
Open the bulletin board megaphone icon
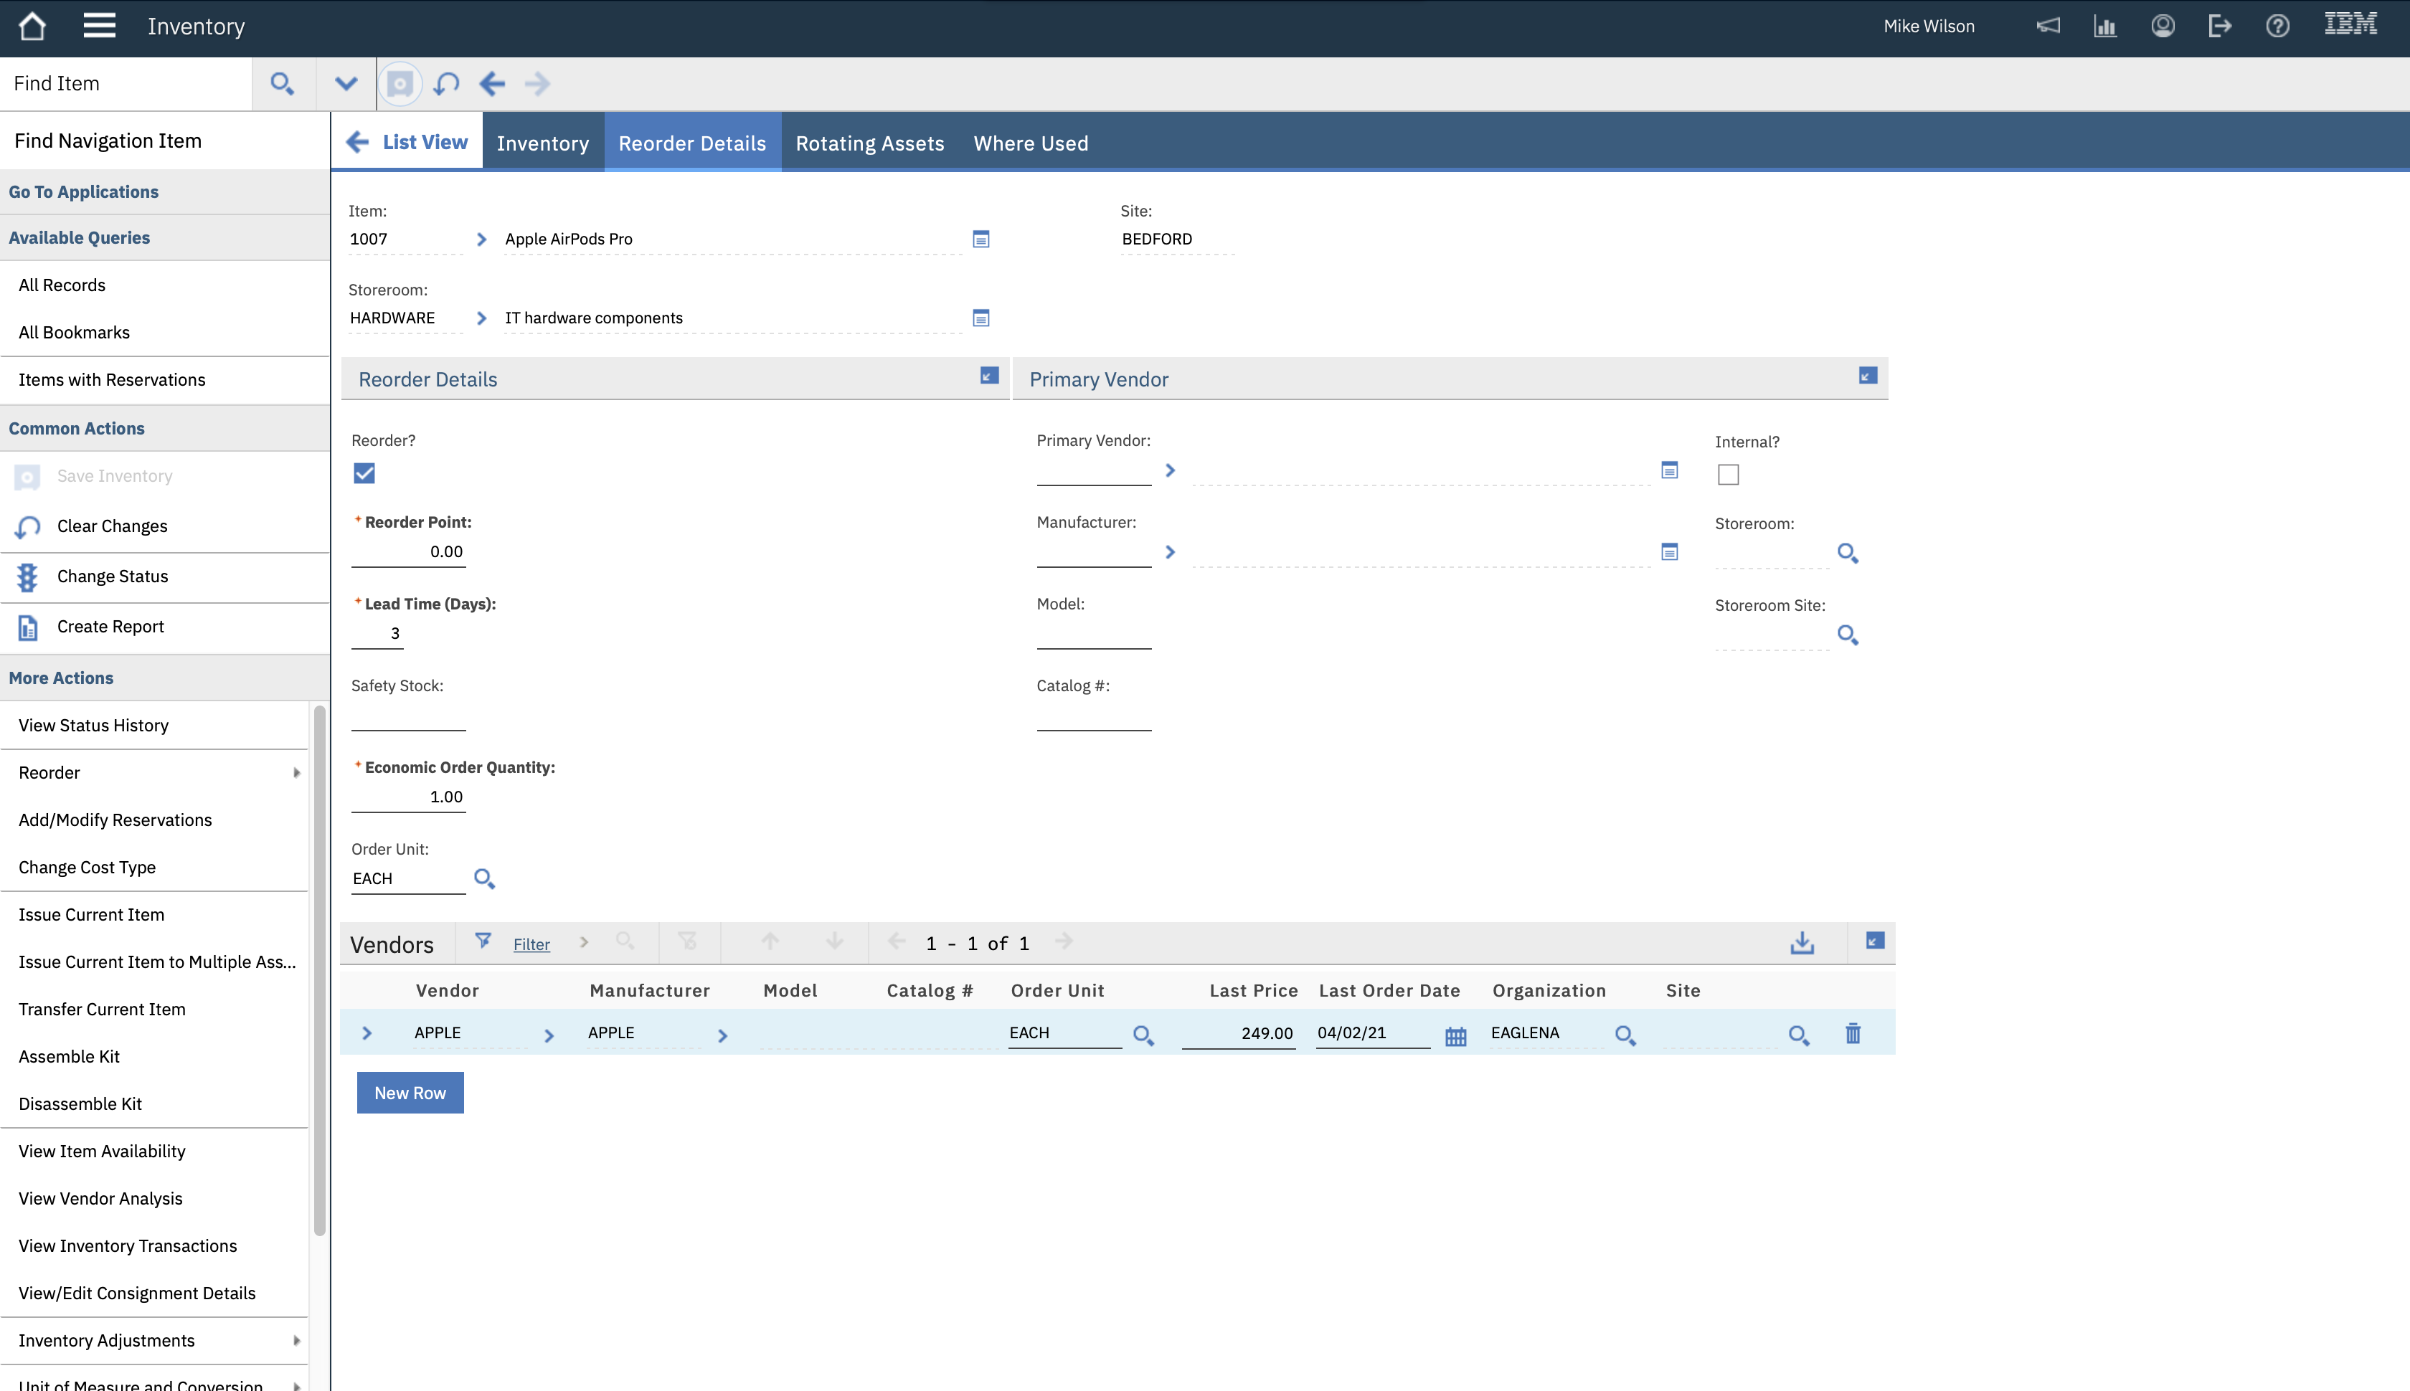[2048, 26]
